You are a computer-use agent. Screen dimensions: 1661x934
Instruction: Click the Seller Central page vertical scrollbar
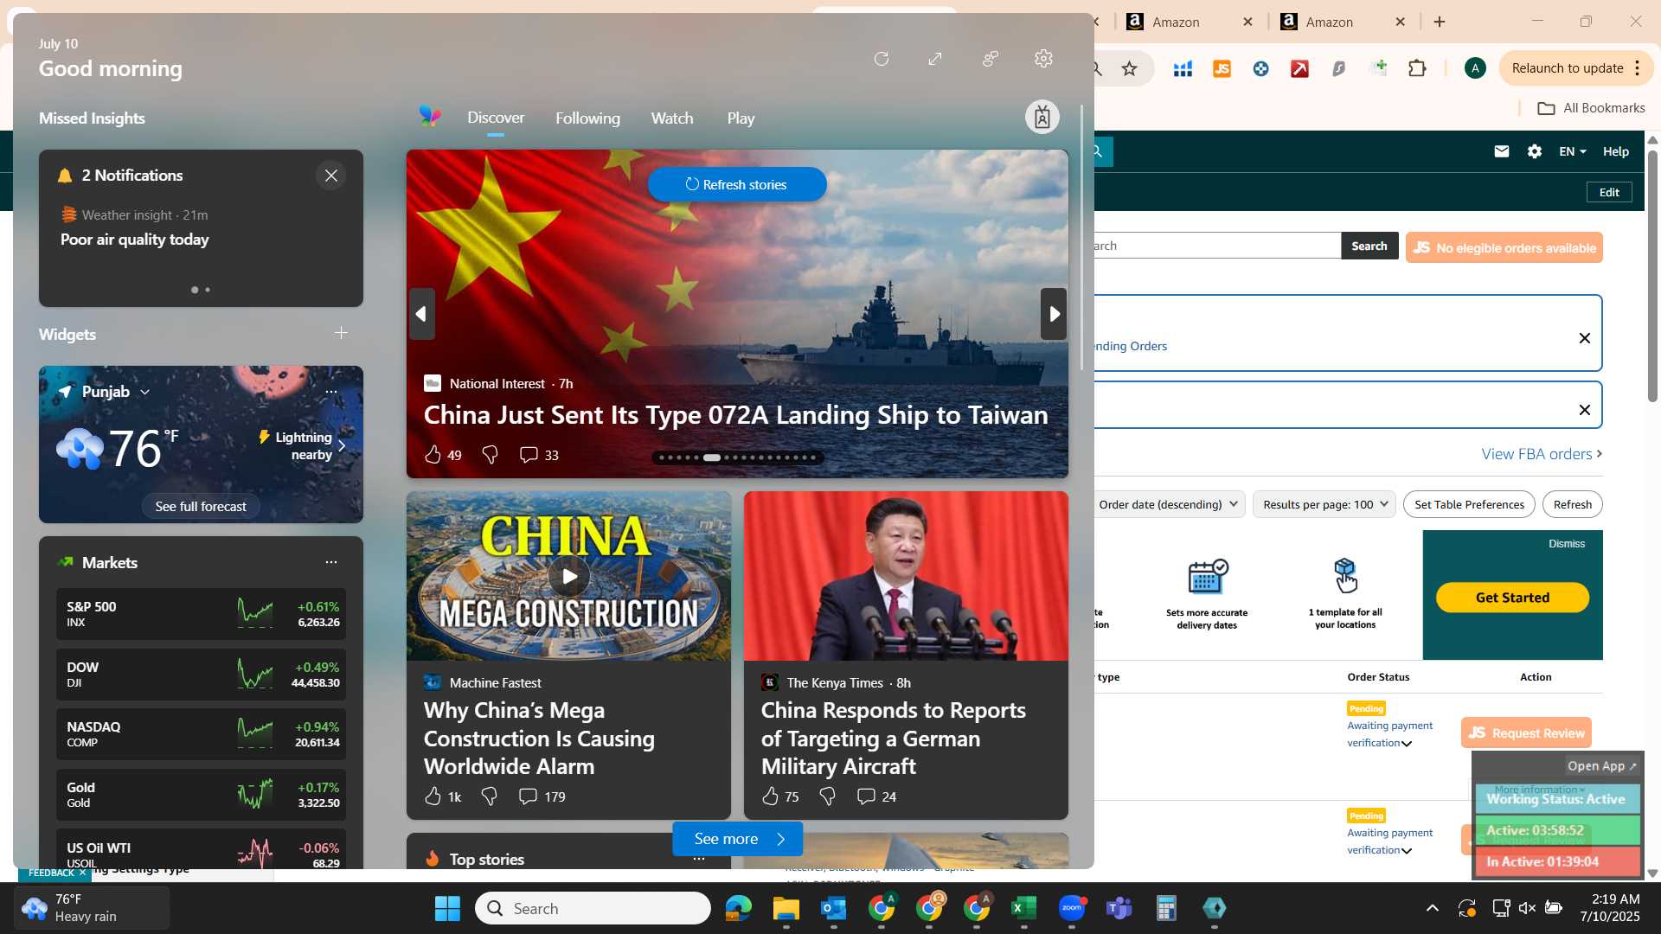point(1652,277)
